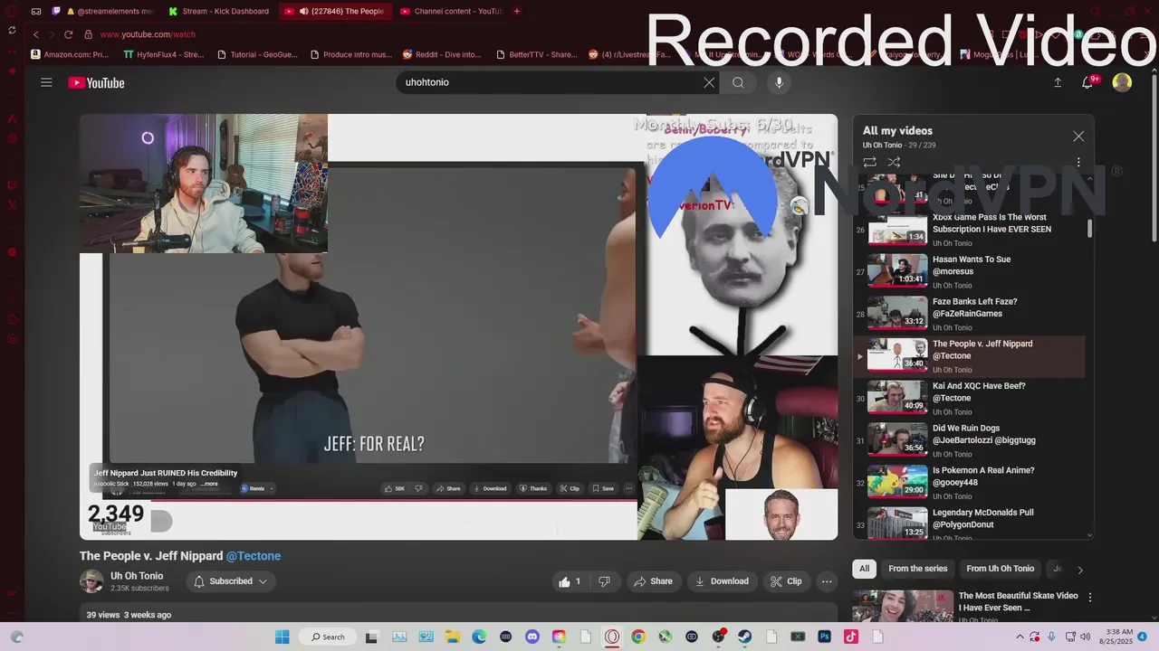The width and height of the screenshot is (1159, 651).
Task: Open the Create upload icon
Action: coord(1057,82)
